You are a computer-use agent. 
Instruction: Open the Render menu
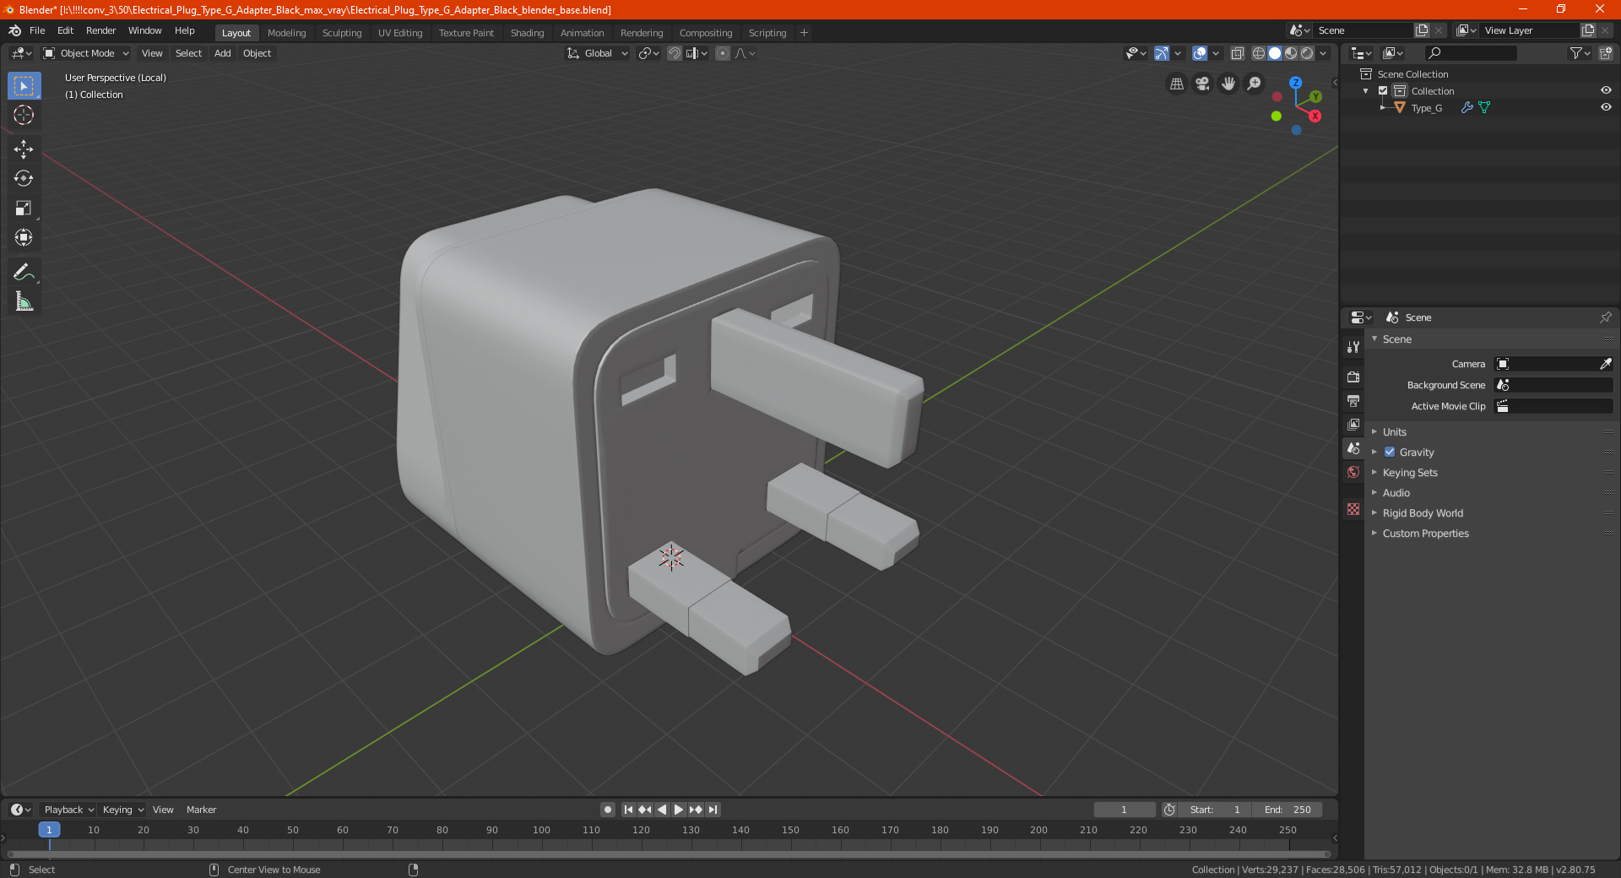coord(100,30)
